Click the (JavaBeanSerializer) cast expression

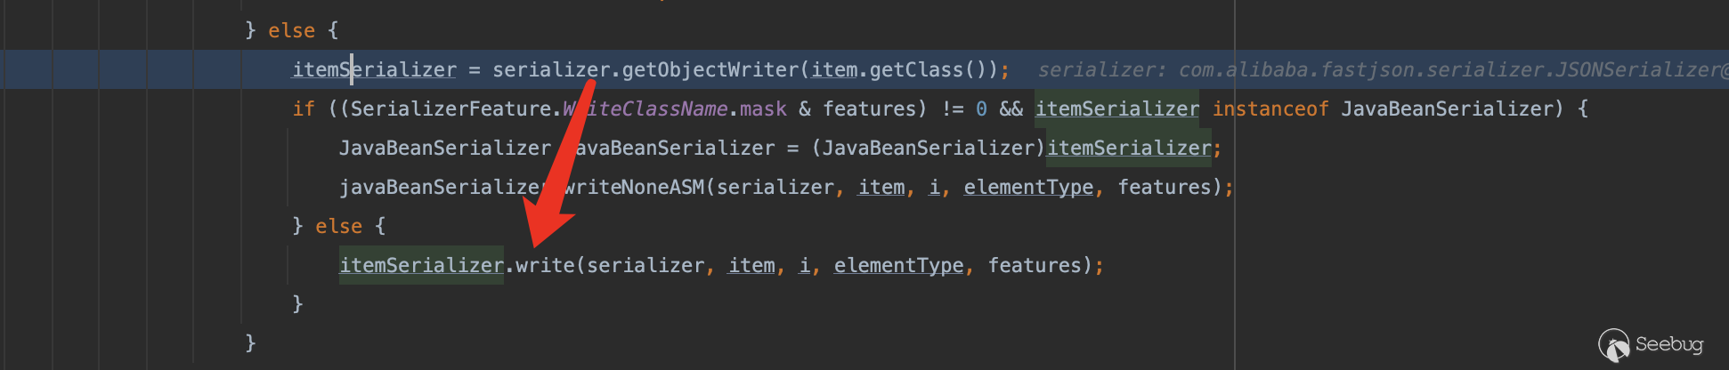click(x=928, y=148)
